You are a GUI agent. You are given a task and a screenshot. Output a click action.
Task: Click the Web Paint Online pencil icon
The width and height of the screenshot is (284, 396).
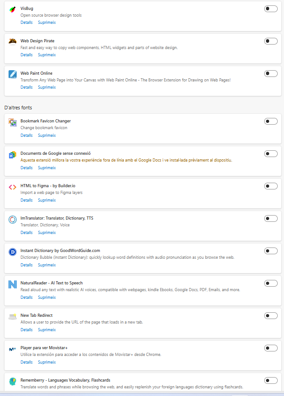coord(13,74)
